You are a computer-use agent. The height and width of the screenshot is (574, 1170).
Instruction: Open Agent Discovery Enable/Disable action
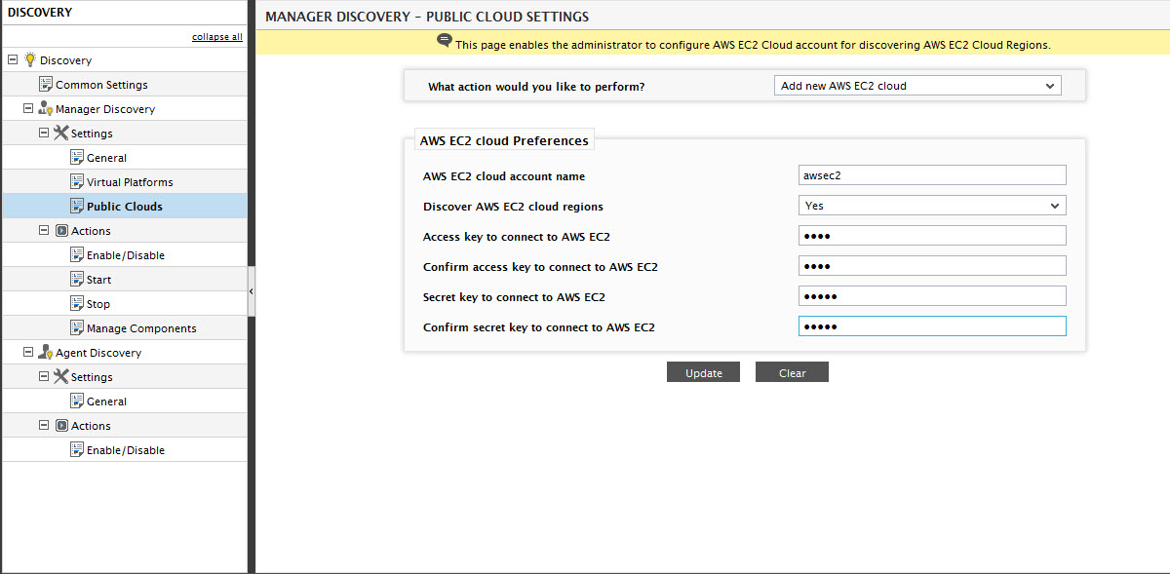point(126,450)
